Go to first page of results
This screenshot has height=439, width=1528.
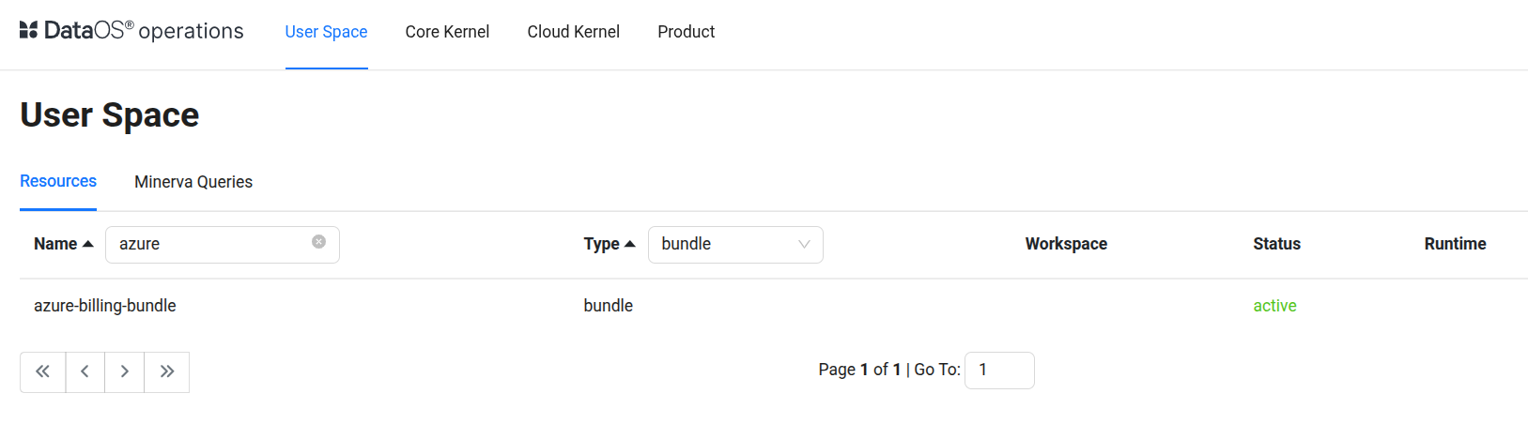(x=43, y=371)
